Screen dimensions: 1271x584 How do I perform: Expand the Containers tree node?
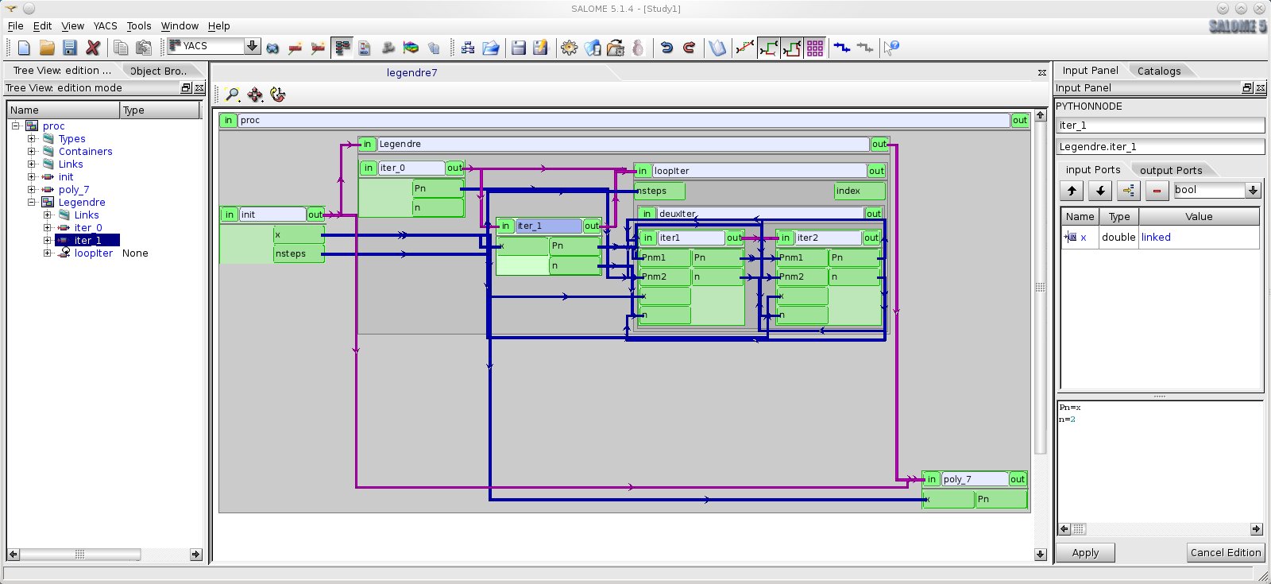click(x=32, y=151)
